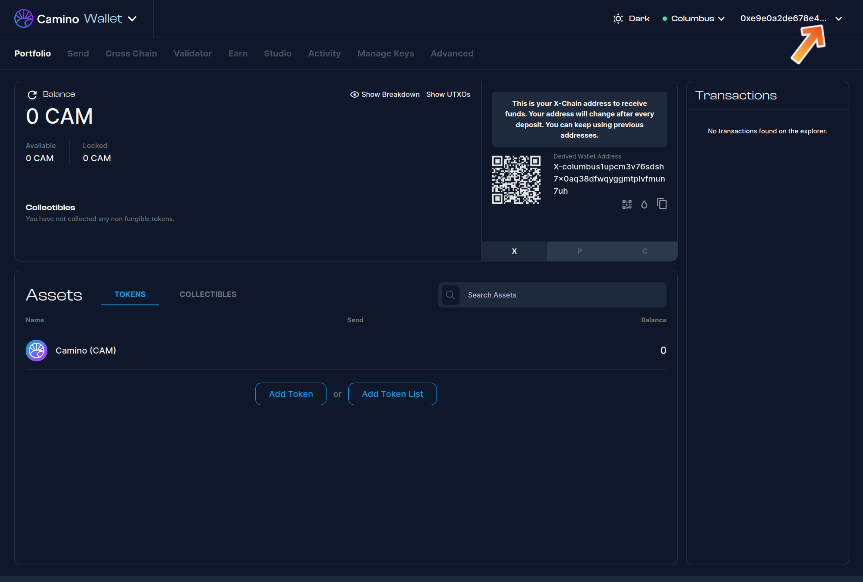The image size is (863, 582).
Task: Expand the 0xe9e0a2de678e4 account dropdown
Action: tap(791, 19)
